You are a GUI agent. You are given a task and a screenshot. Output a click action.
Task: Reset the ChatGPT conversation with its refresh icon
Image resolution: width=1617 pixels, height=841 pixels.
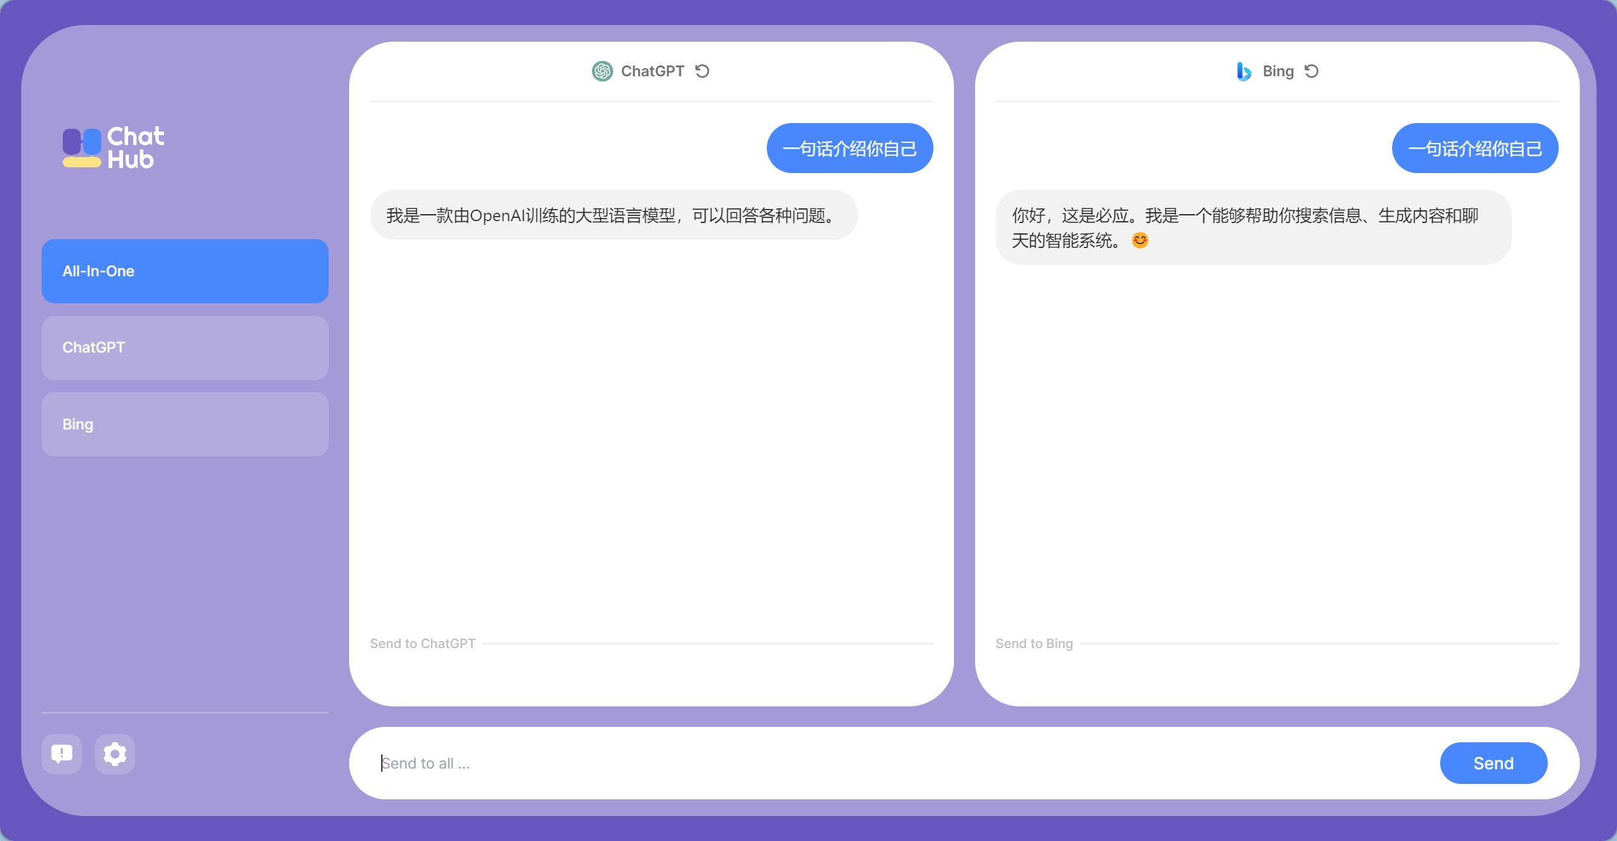(x=702, y=71)
